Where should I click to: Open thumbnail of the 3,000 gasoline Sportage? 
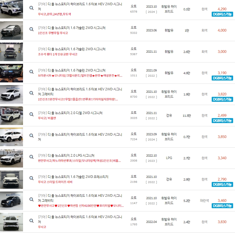[x=12, y=52]
